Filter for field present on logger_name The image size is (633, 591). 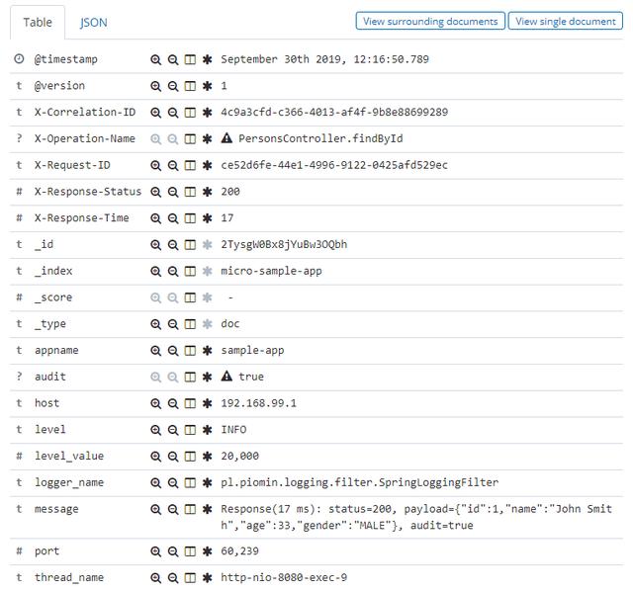coord(208,482)
